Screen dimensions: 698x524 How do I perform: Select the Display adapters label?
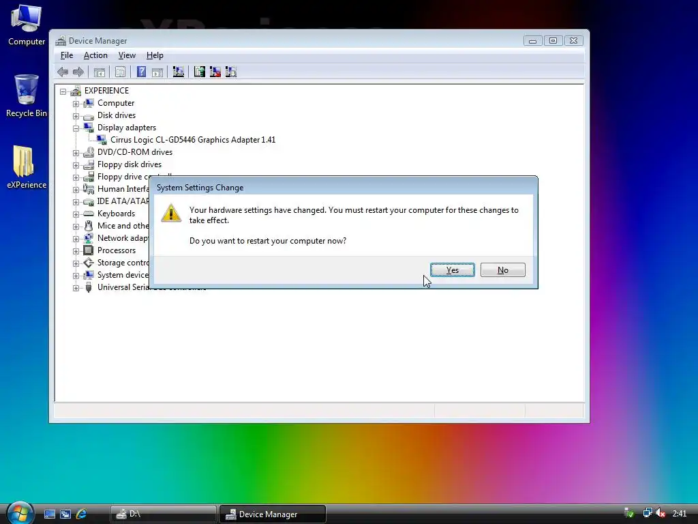[x=127, y=128]
